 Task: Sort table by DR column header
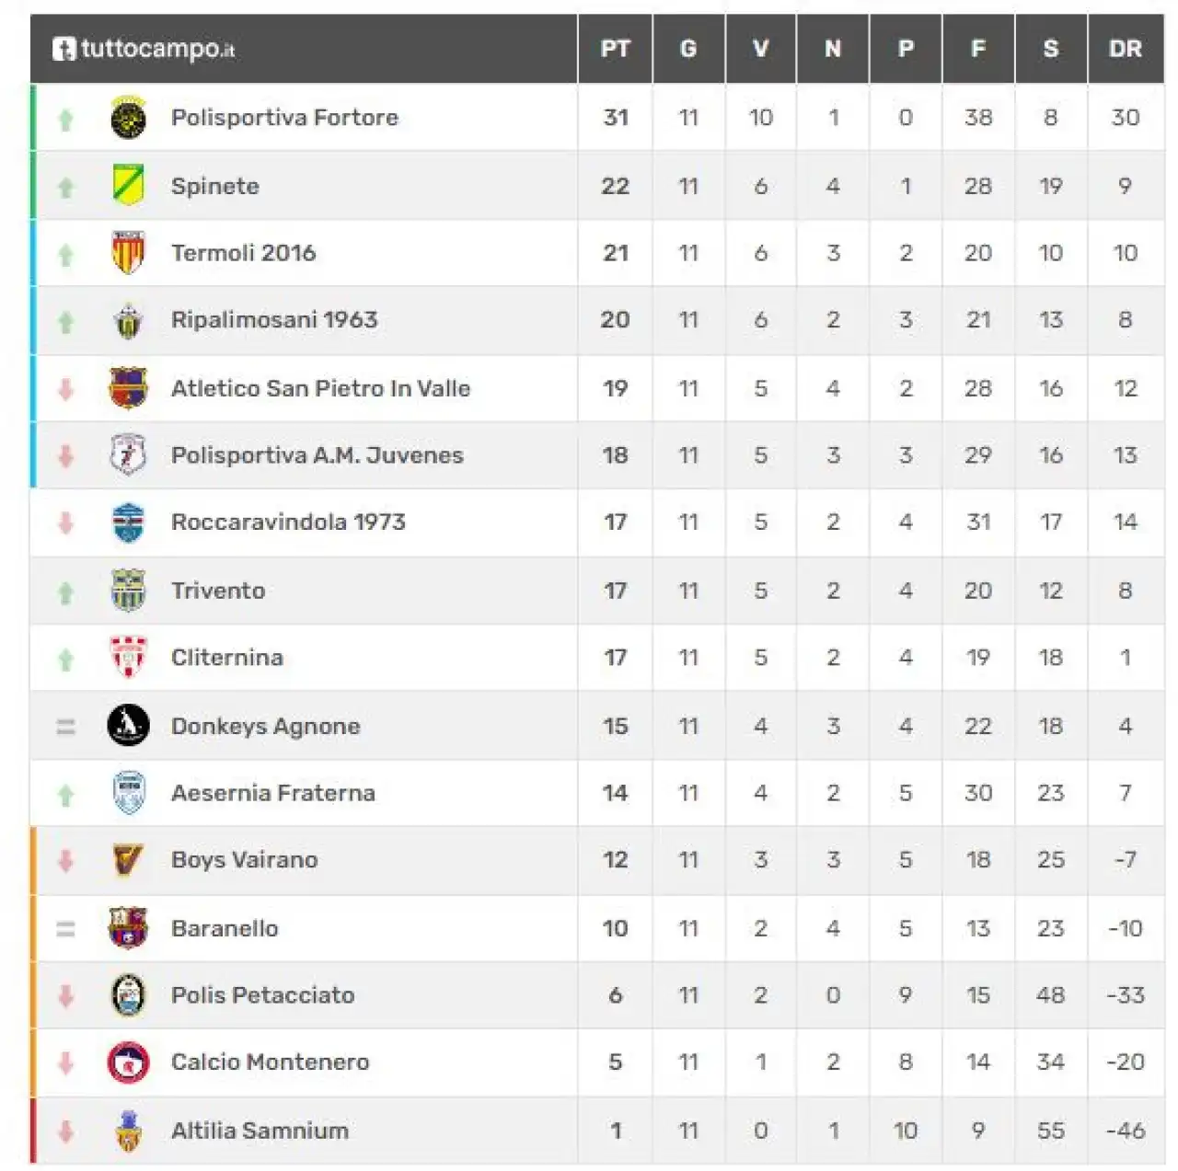coord(1125,49)
